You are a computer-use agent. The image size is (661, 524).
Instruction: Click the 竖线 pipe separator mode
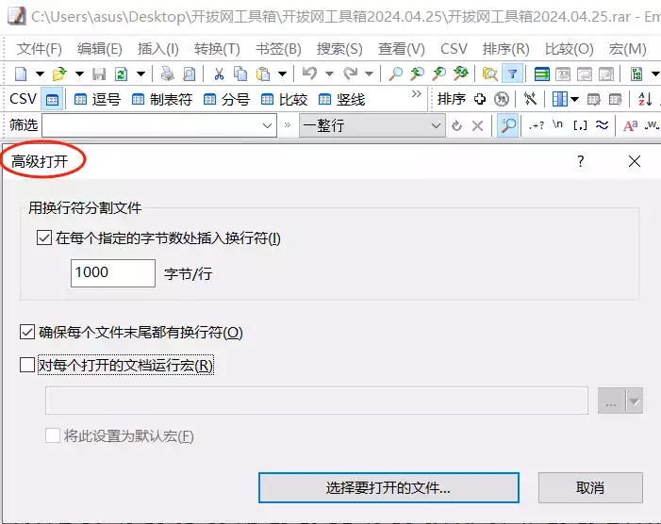342,99
